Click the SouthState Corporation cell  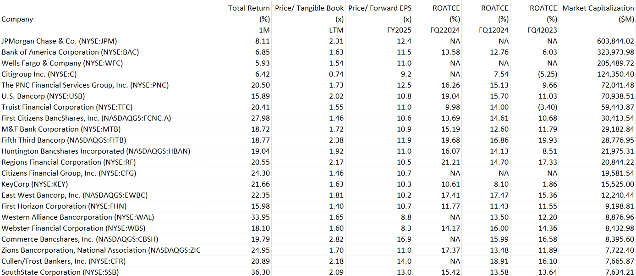click(100, 272)
